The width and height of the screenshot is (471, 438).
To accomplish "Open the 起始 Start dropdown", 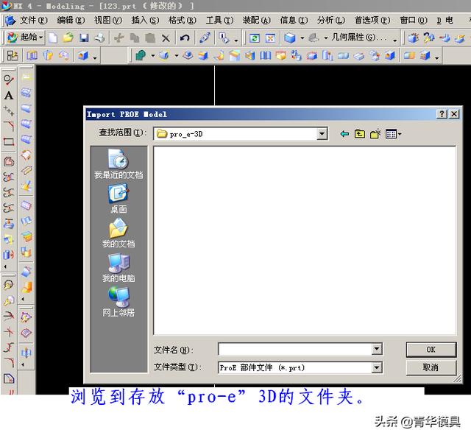I will (25, 38).
